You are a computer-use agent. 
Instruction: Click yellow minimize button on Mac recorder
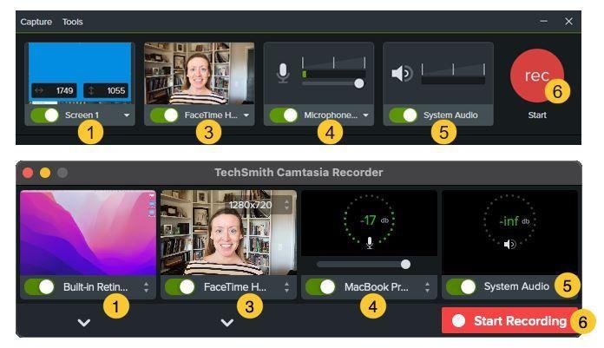point(45,173)
